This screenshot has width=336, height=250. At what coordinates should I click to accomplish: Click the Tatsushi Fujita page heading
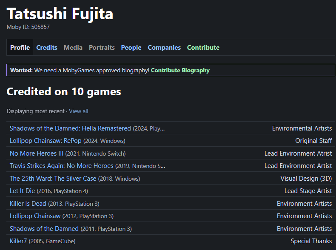pyautogui.click(x=60, y=14)
